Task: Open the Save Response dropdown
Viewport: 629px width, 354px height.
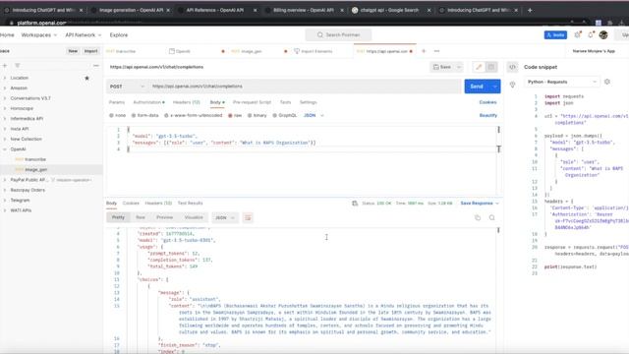Action: (x=480, y=204)
